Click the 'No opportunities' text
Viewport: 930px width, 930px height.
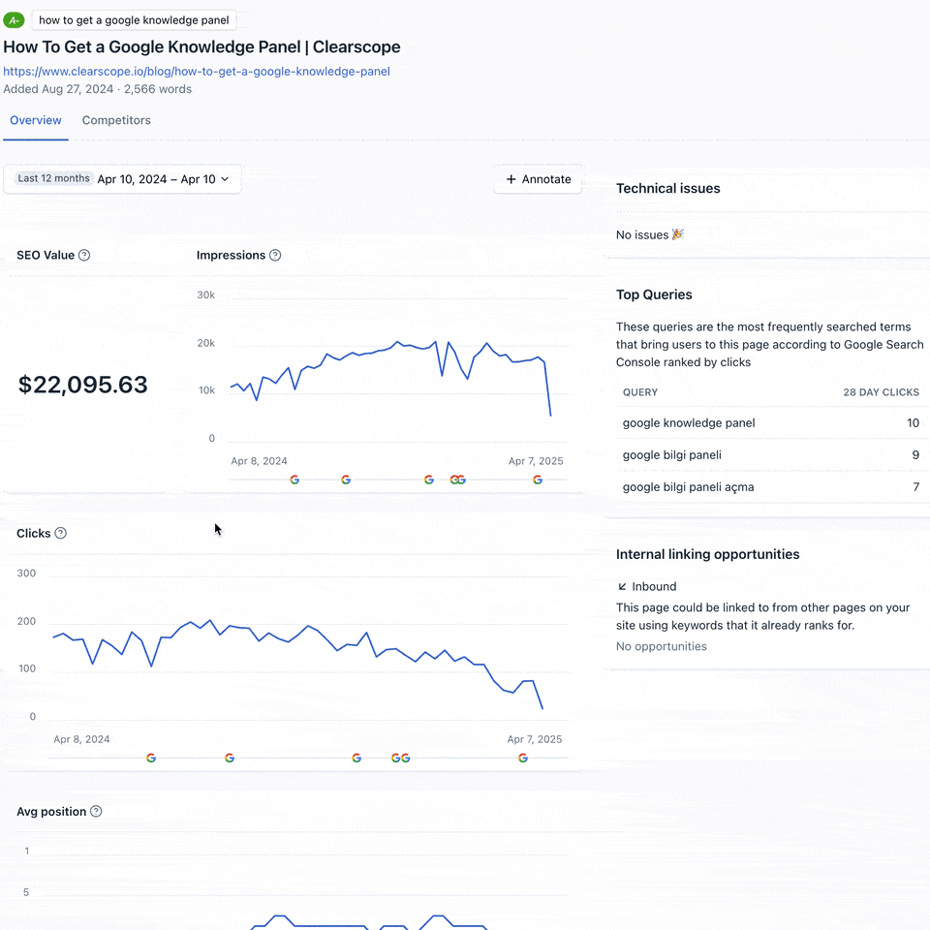(x=662, y=646)
